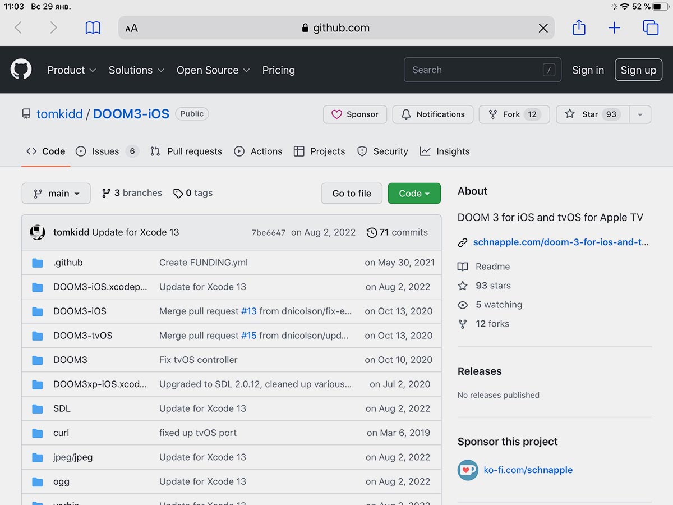Open the Star options chevron
Viewport: 673px width, 505px height.
(640, 114)
